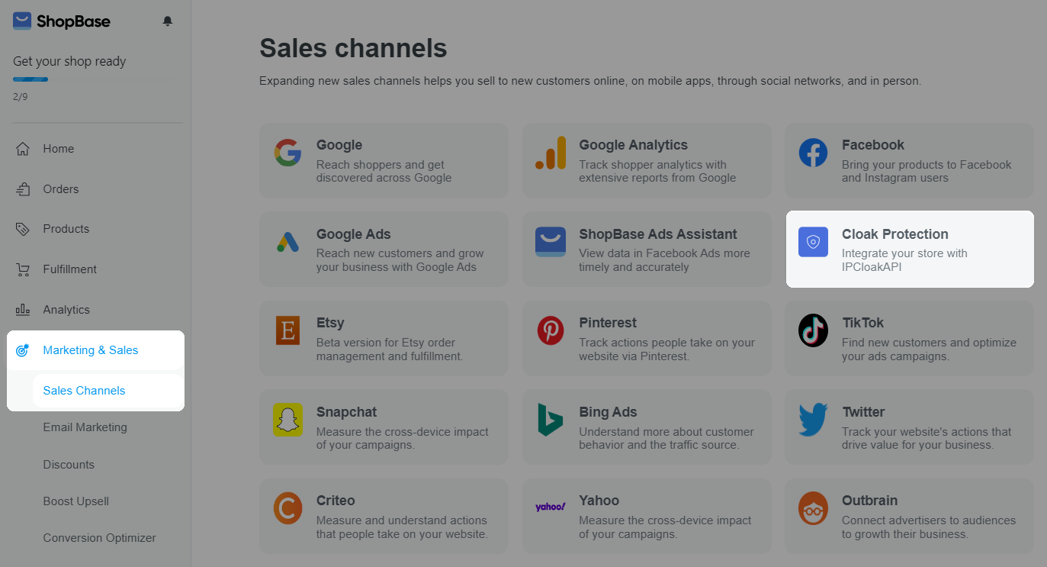Collapse the Marketing & Sales menu
1047x567 pixels.
pos(91,350)
